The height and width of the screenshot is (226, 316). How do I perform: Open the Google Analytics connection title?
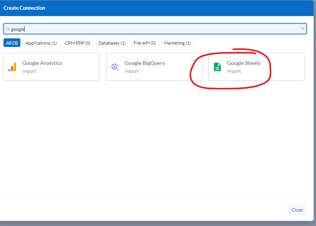tap(42, 63)
